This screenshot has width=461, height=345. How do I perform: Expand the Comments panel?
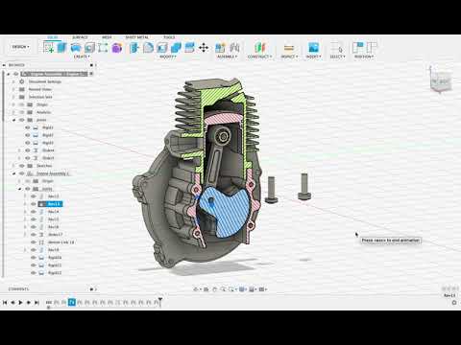92,289
